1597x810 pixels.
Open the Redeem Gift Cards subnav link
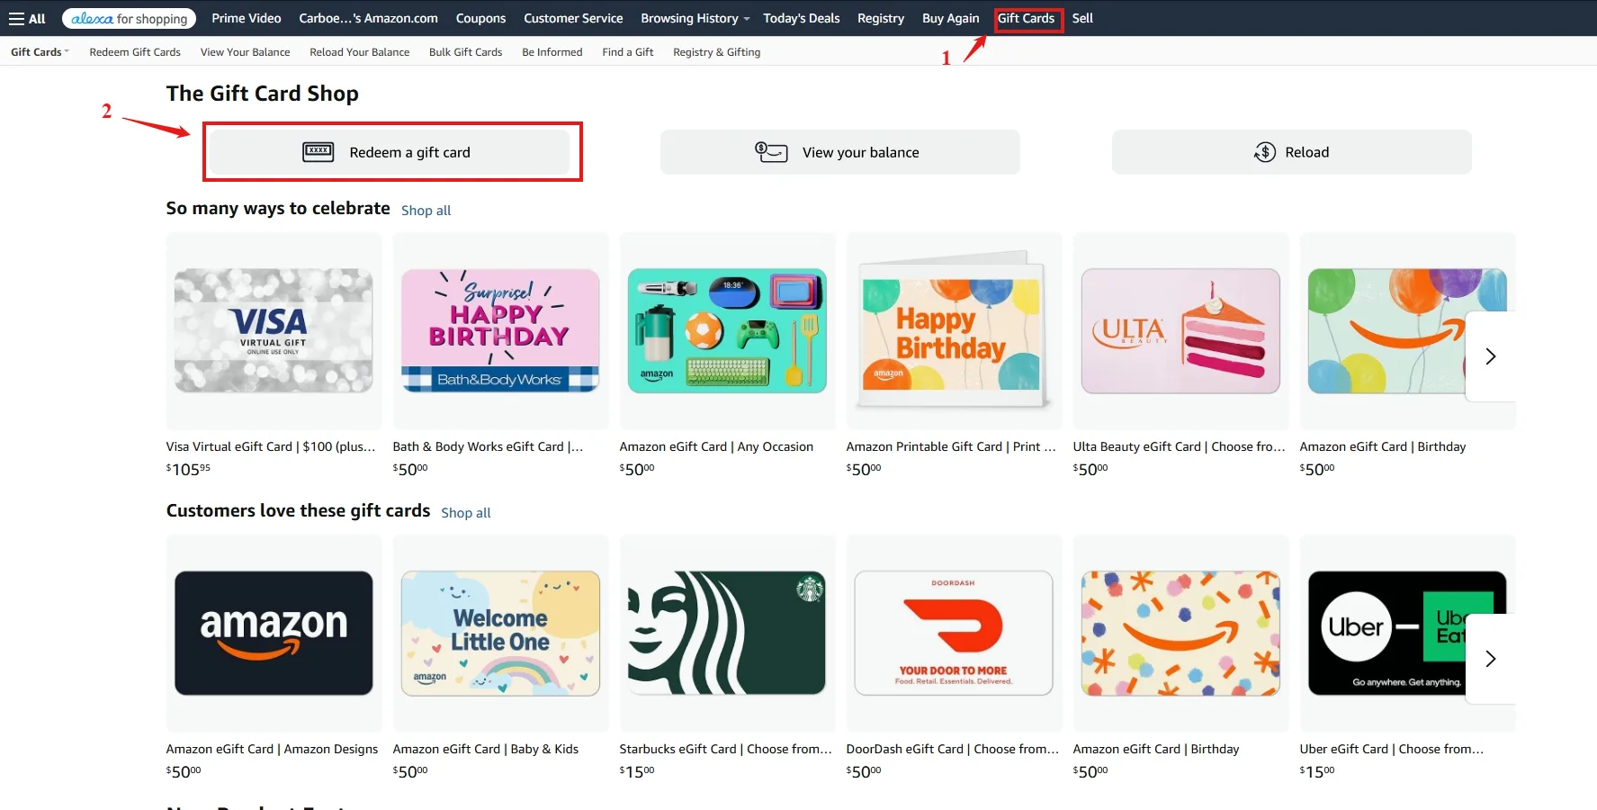135,52
